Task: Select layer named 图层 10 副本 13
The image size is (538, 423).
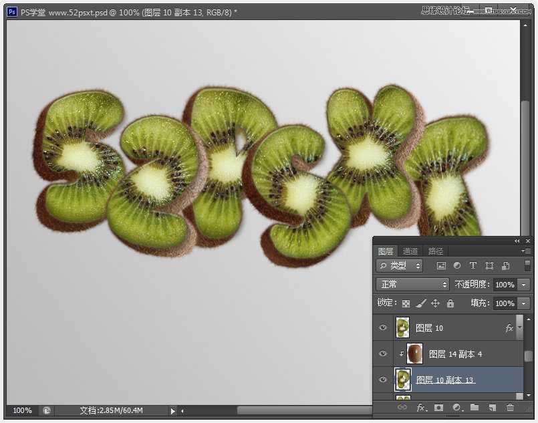Action: click(x=445, y=380)
